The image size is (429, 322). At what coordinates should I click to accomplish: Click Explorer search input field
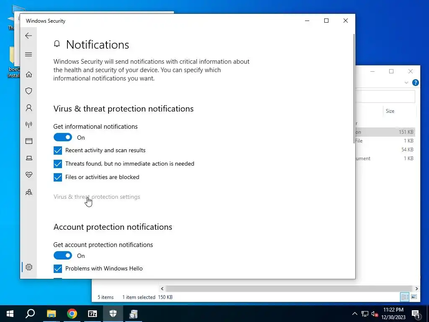(385, 97)
